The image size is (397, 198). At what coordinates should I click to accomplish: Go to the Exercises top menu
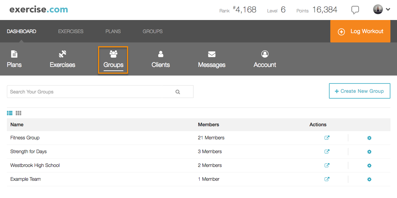pyautogui.click(x=70, y=32)
